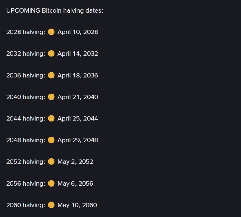Click the coin icon beside 2032 halving
Viewport: 241px width, 217px height.
point(51,54)
